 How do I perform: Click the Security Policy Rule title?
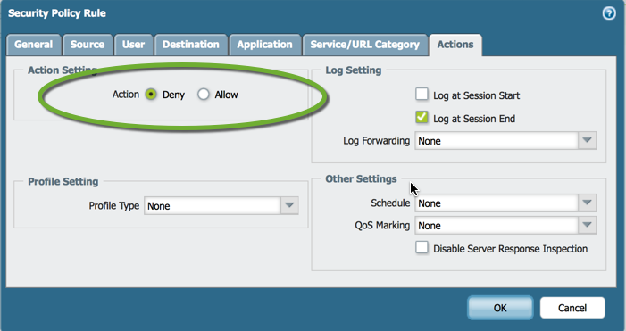[57, 13]
